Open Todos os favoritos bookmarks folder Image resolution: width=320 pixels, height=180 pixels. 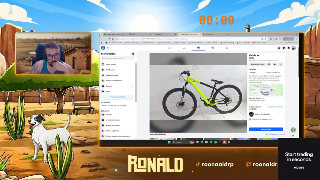[x=291, y=43]
